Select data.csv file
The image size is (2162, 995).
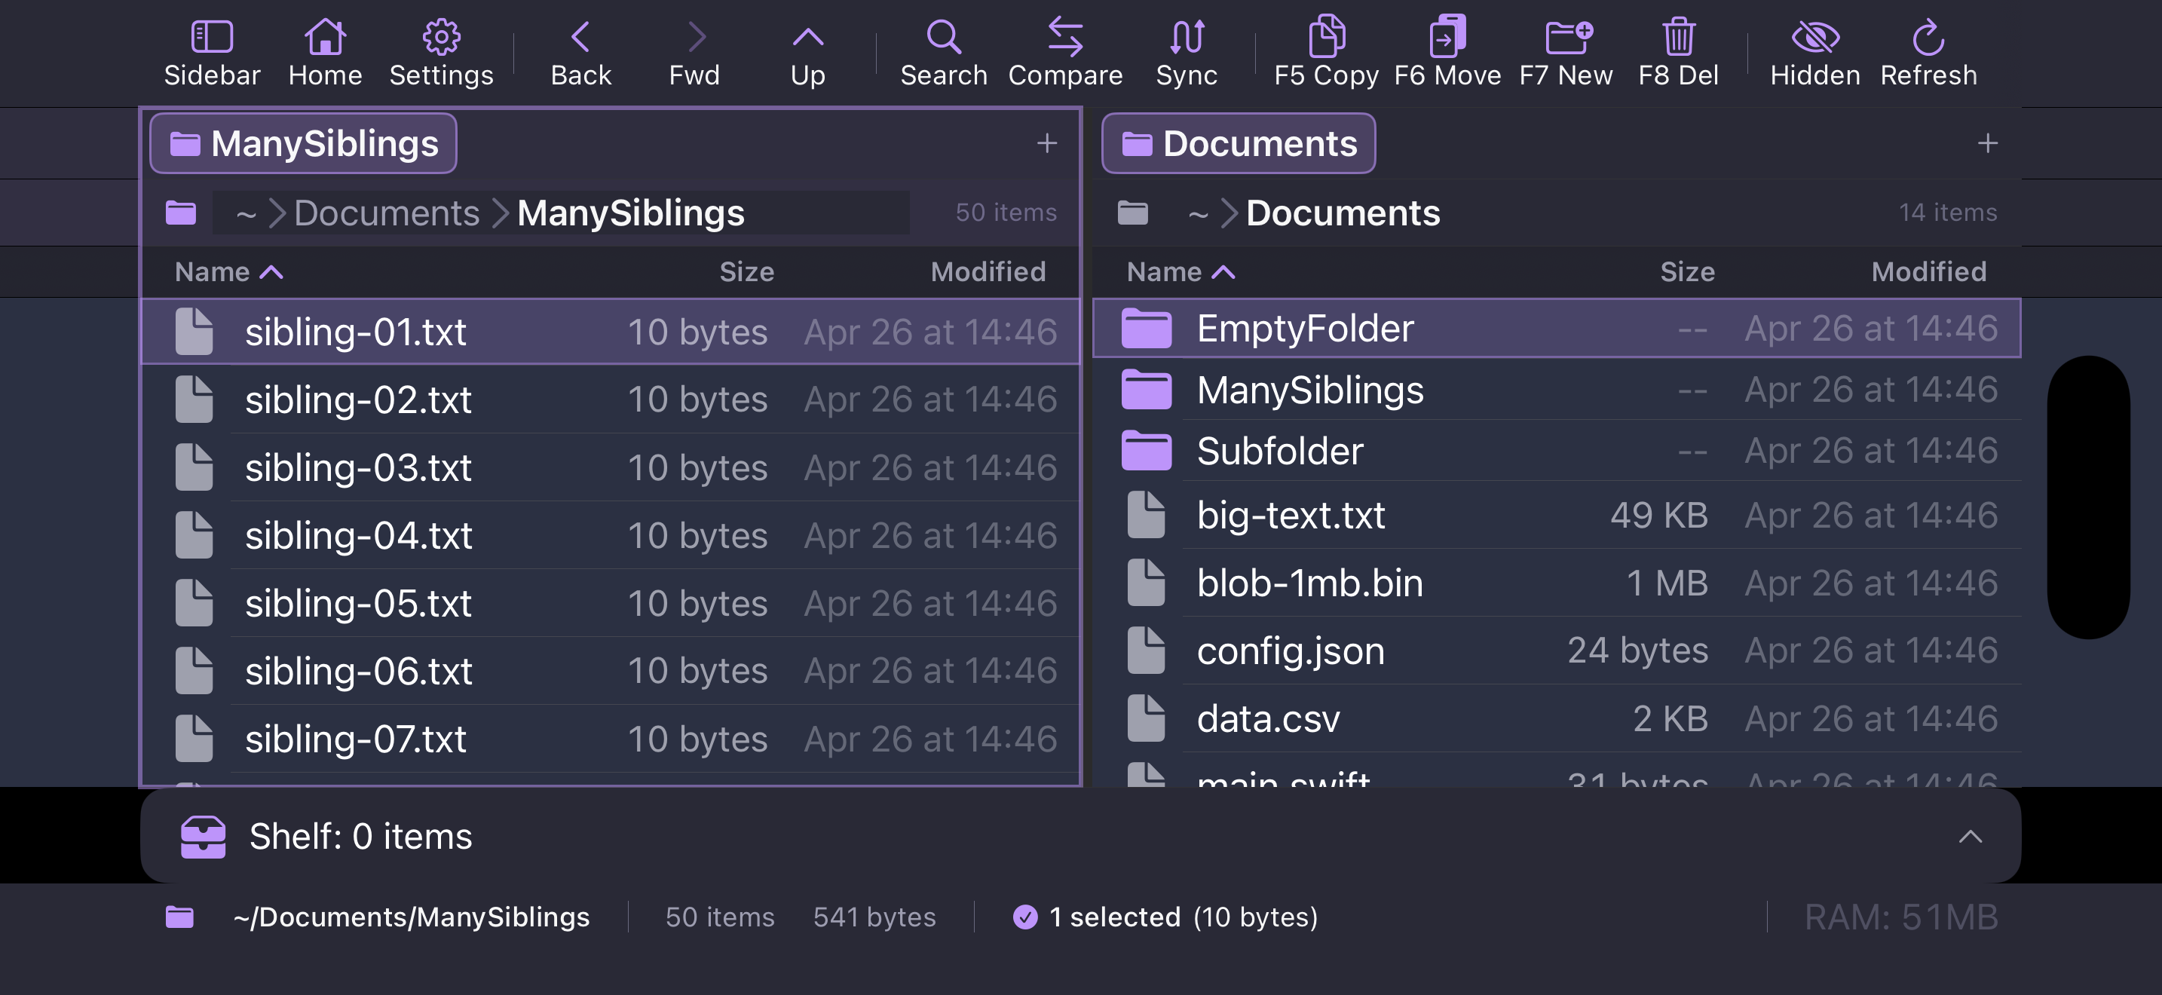pyautogui.click(x=1557, y=719)
